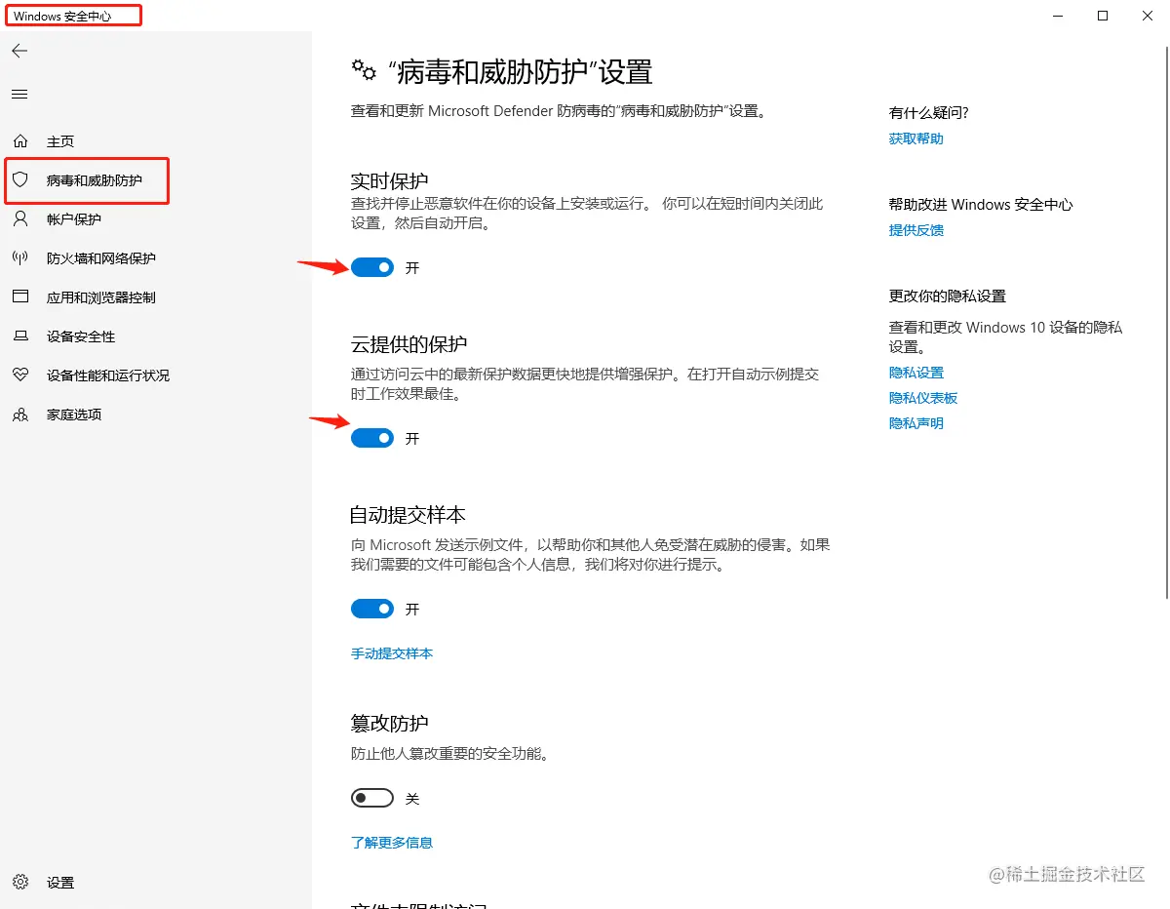Viewport: 1170px width, 909px height.
Task: Click the 实时保护 heading
Action: [x=390, y=181]
